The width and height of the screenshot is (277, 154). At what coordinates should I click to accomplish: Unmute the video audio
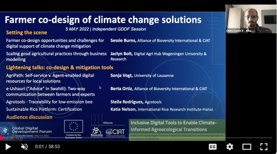click(x=25, y=146)
